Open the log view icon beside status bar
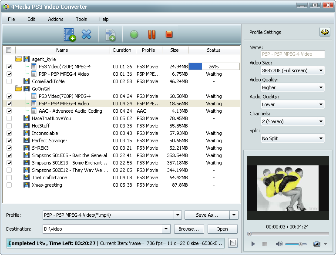Viewport: 336px width, 255px height. point(233,243)
